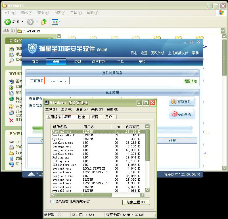This screenshot has width=228, height=219.
Task: Open 收藏(A) menu in WINDOWS explorer
Action: pos(59,13)
